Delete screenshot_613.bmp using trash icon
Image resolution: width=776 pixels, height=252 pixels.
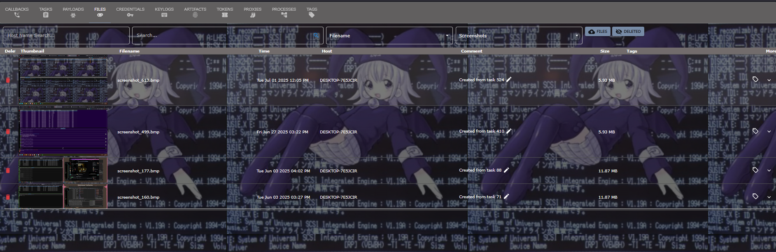coord(7,80)
